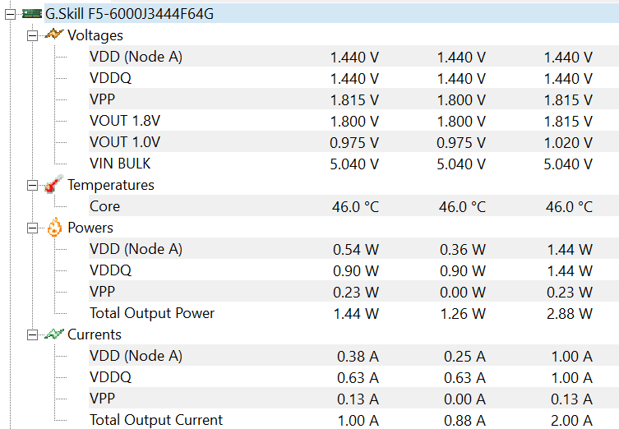Collapse the Powers section

(32, 228)
